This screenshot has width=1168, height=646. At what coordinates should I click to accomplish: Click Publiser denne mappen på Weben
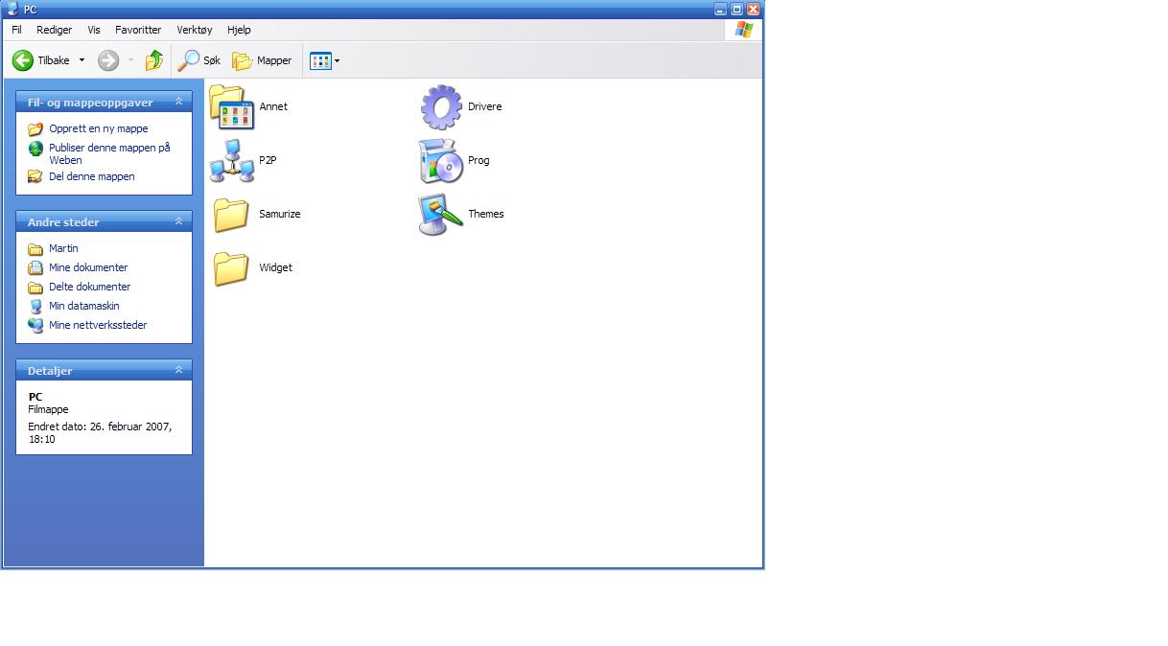point(109,153)
